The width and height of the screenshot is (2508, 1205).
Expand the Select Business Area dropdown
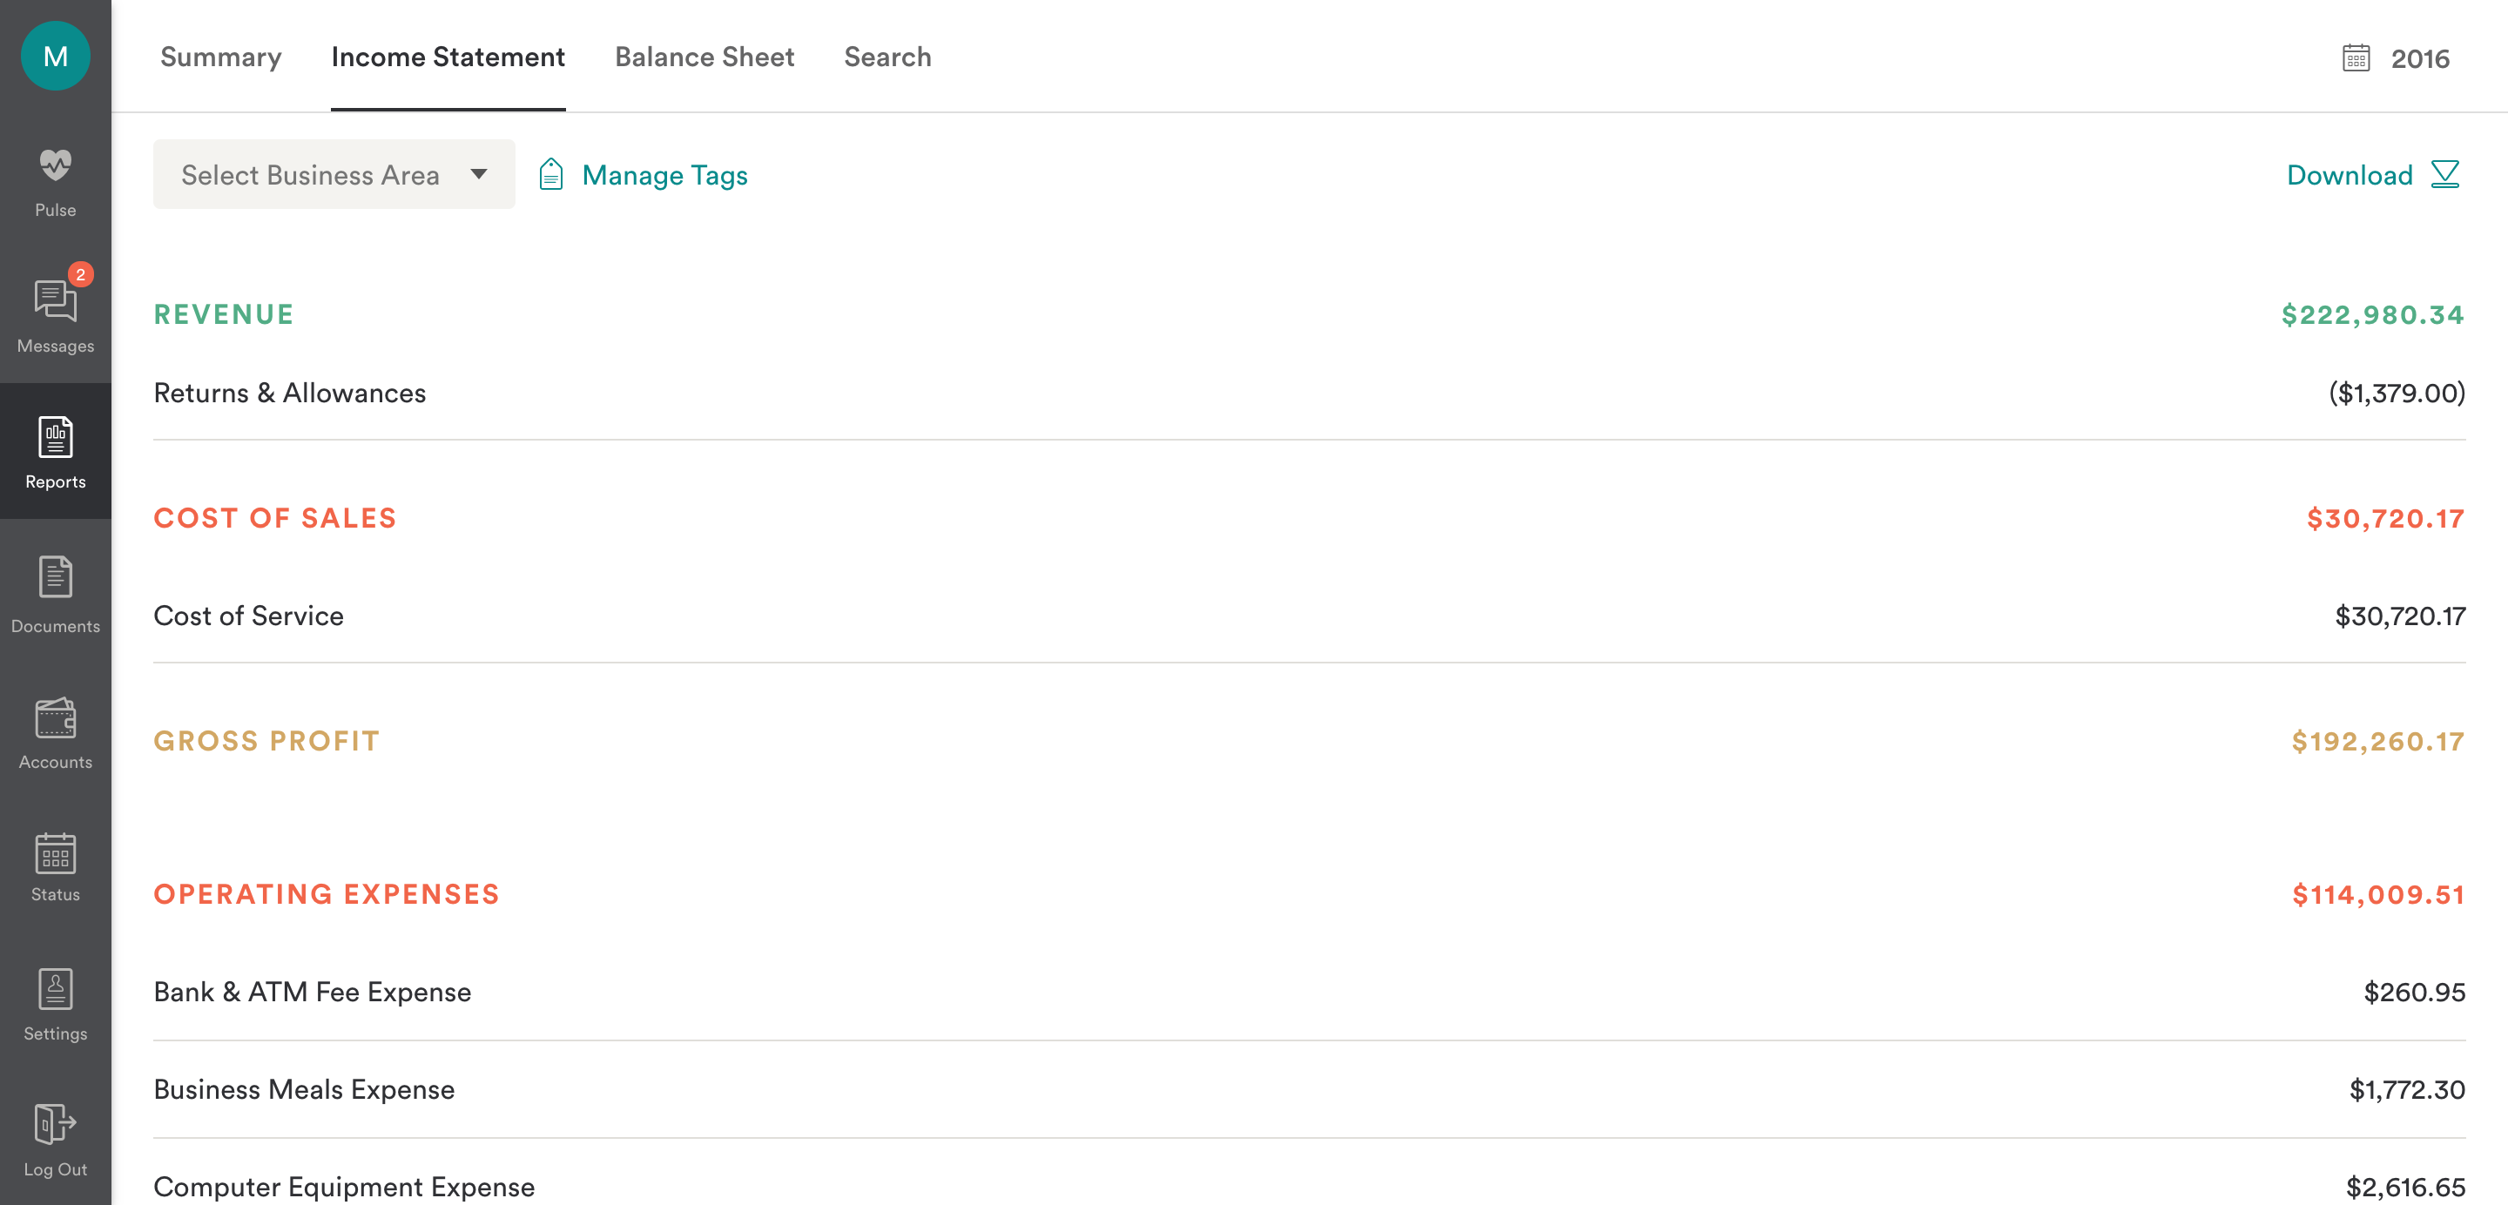[334, 175]
